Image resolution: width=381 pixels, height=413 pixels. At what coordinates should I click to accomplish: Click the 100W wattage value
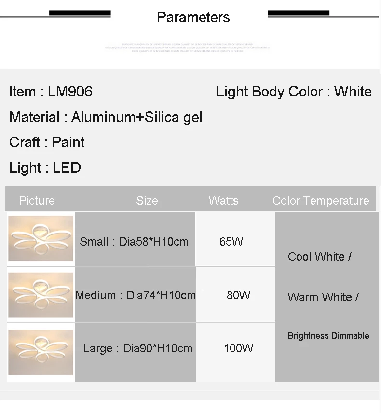tap(239, 348)
